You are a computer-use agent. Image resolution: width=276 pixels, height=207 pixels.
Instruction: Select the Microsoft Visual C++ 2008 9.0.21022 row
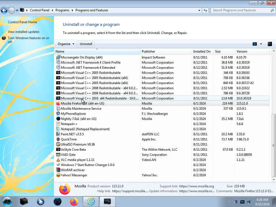[162, 88]
